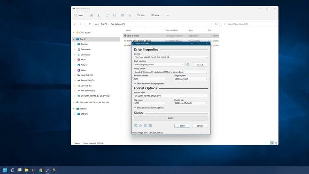This screenshot has width=309, height=174.
Task: Click This PC in address breadcrumb
Action: [104, 24]
